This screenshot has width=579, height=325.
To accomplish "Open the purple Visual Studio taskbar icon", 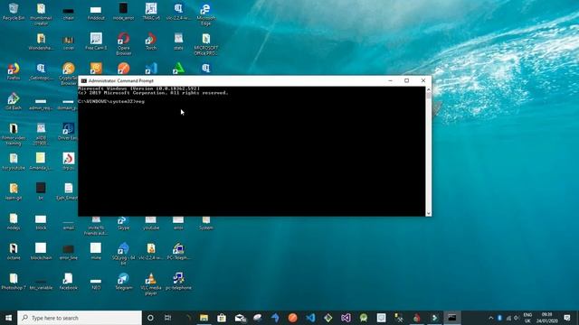I will pyautogui.click(x=346, y=318).
